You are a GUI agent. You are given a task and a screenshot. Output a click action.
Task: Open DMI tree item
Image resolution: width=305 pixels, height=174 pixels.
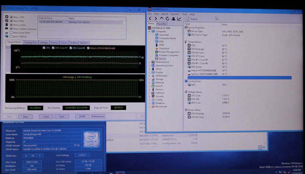tap(161, 41)
